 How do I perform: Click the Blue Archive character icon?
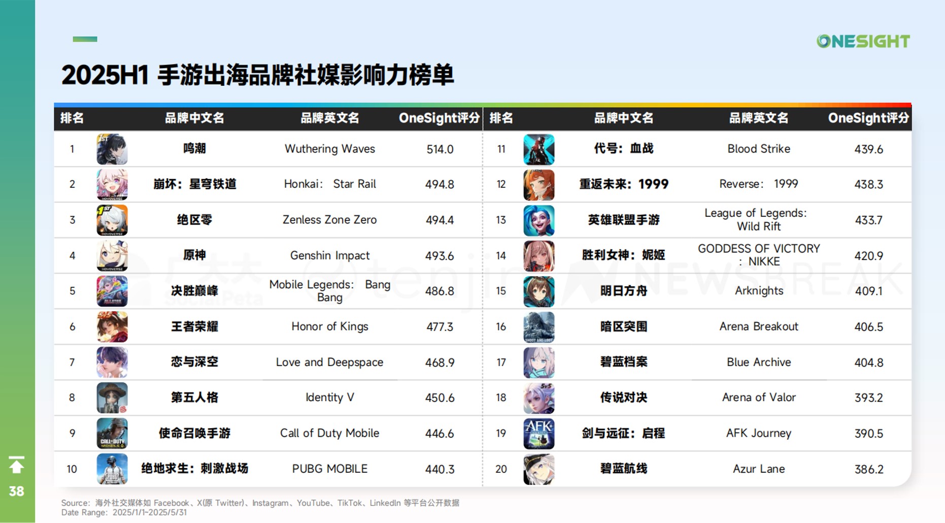(538, 363)
